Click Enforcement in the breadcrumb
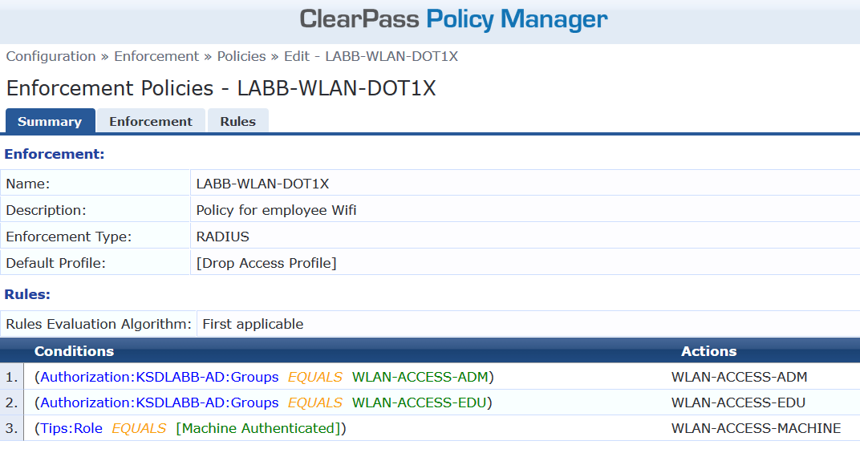 (x=156, y=56)
